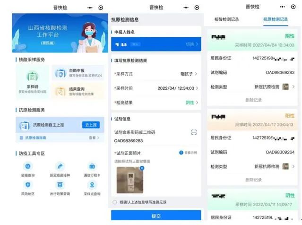Image resolution: width=302 pixels, height=225 pixels.
Task: Open the more menu dots in right panel
Action: pyautogui.click(x=282, y=7)
